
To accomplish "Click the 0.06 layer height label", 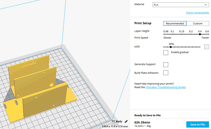I will 166,31.
